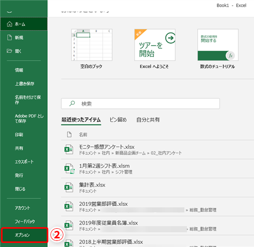This screenshot has width=254, height=247.
Task: Choose 名前を付けて保存 in the menu
Action: pyautogui.click(x=28, y=100)
